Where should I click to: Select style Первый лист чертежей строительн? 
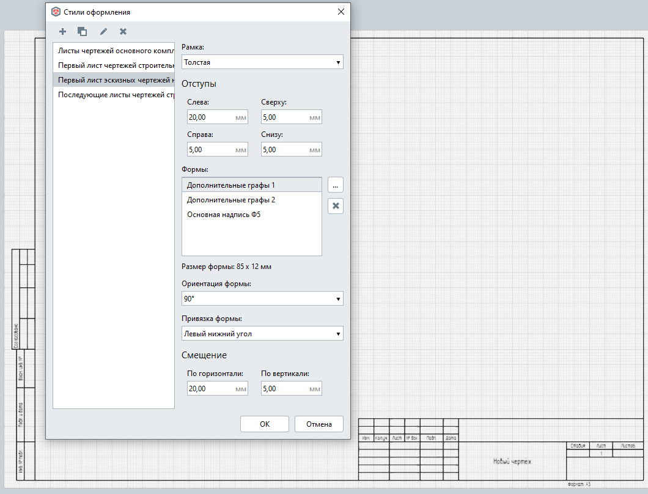pyautogui.click(x=114, y=65)
